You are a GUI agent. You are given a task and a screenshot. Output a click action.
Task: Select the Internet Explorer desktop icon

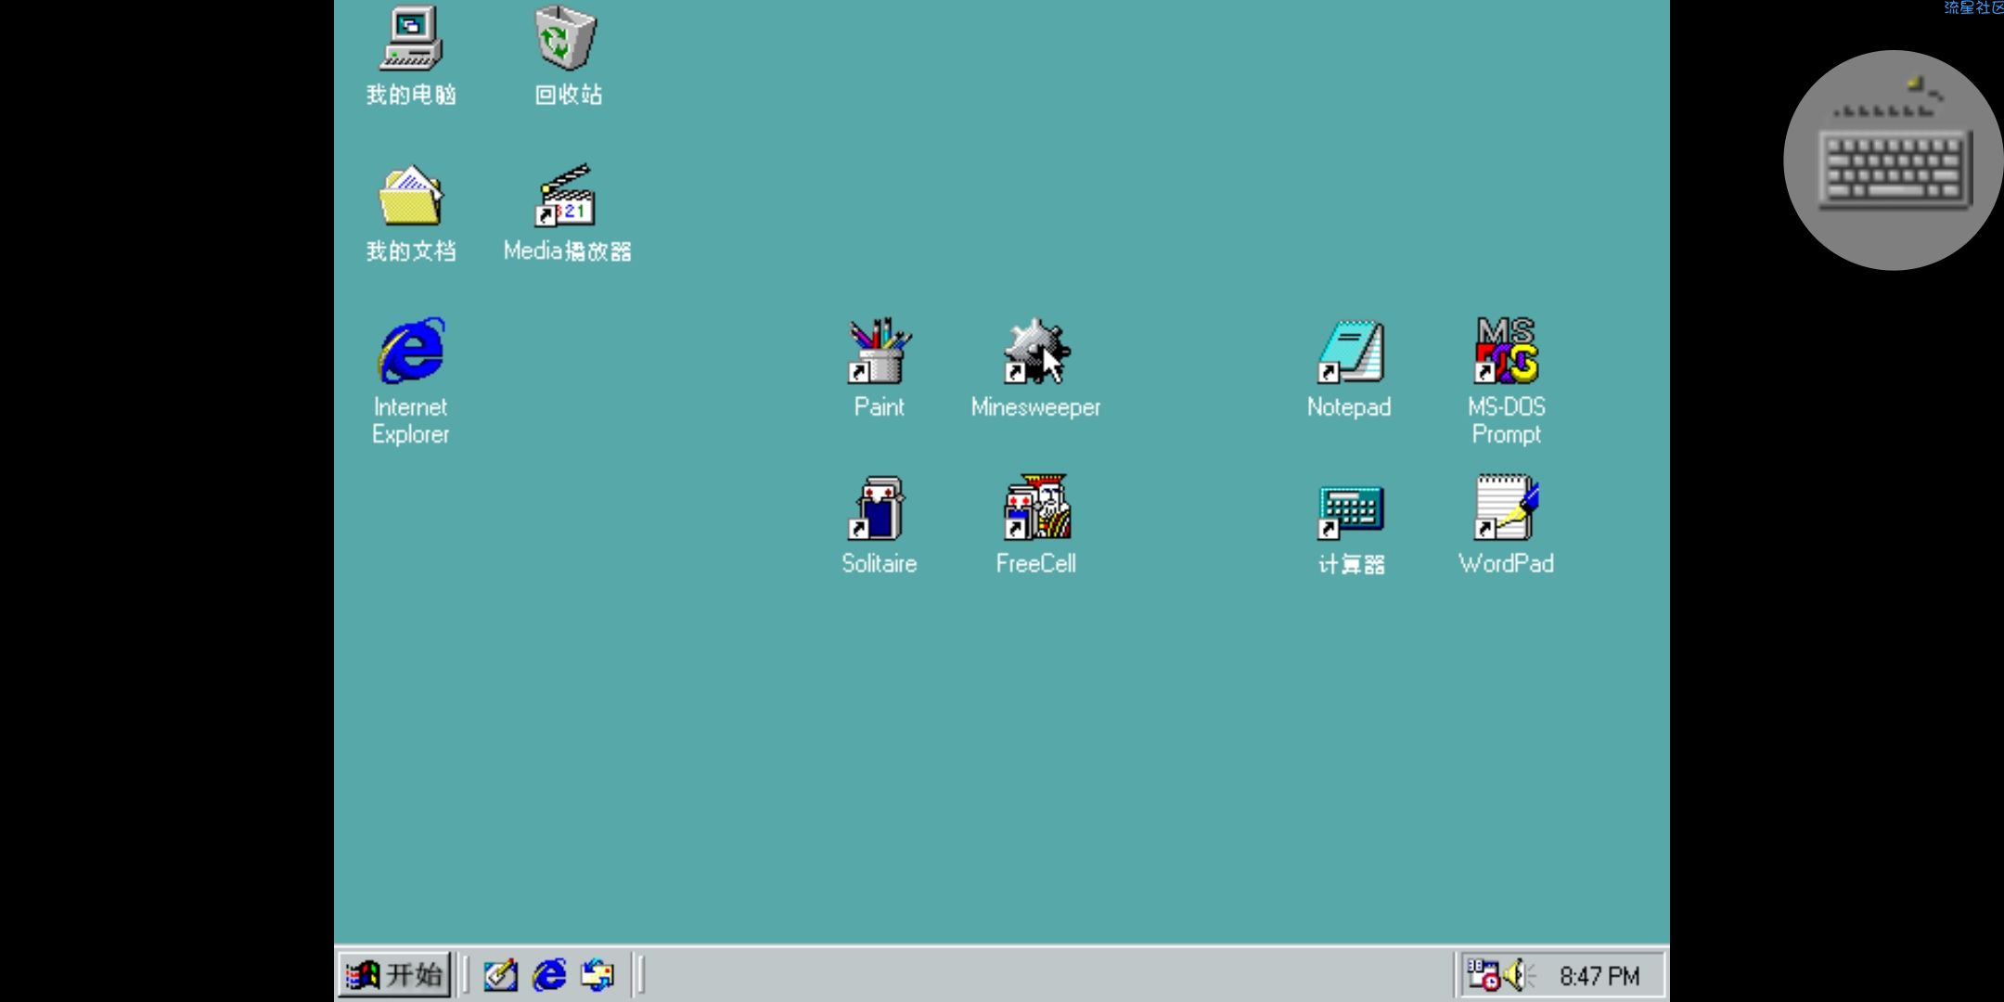point(412,351)
